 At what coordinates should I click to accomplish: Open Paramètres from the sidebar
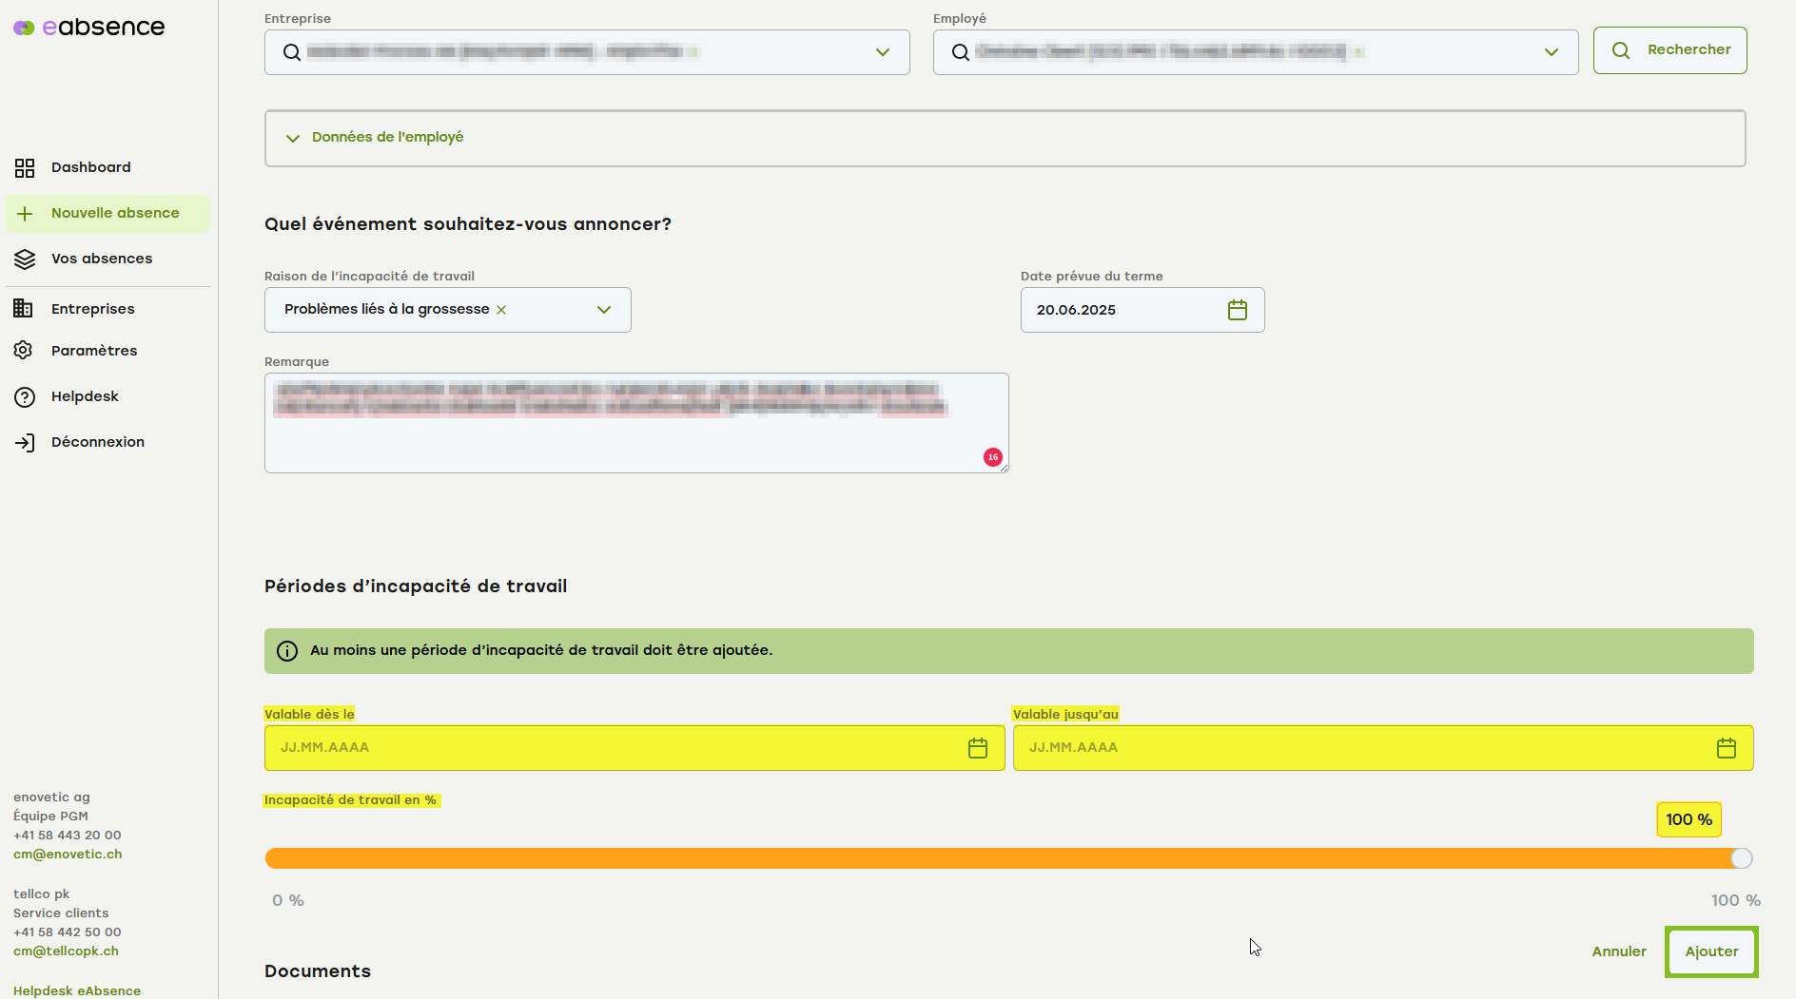tap(93, 351)
